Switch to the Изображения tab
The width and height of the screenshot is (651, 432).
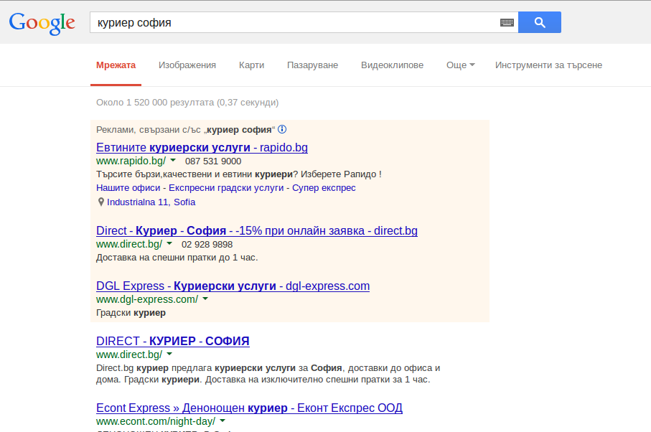click(187, 65)
